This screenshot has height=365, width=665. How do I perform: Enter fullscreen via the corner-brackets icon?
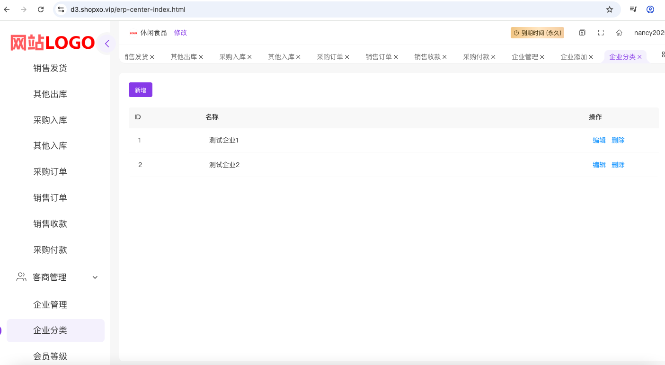pyautogui.click(x=601, y=33)
